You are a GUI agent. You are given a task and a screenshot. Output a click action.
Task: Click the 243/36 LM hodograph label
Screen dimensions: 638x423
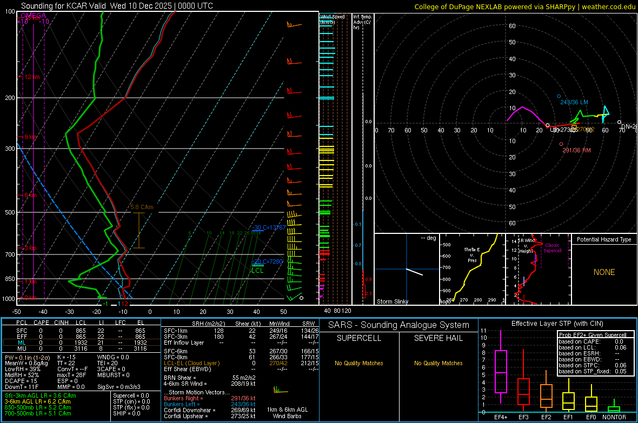coord(574,102)
